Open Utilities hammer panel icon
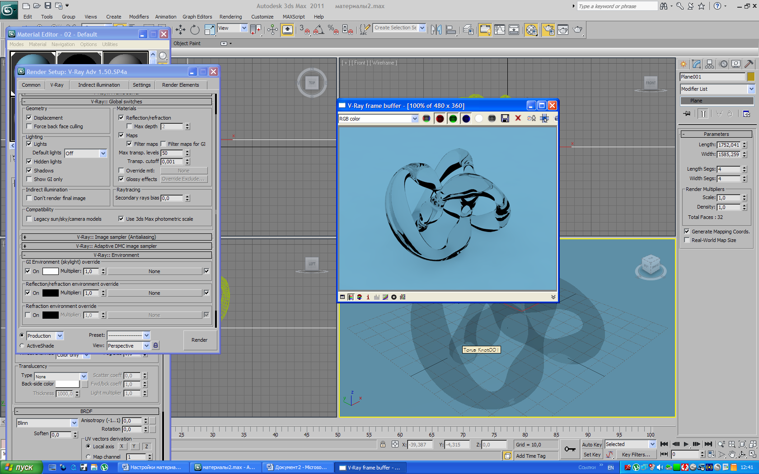 tap(749, 64)
